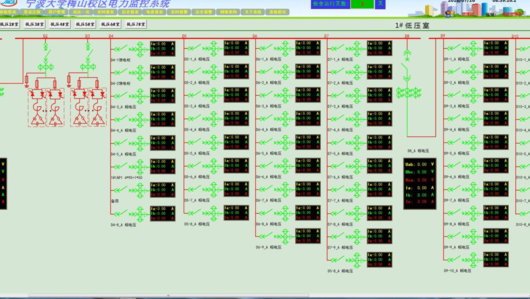The width and height of the screenshot is (530, 299).
Task: Click the administrator user avatar icon
Action: (x=449, y=13)
